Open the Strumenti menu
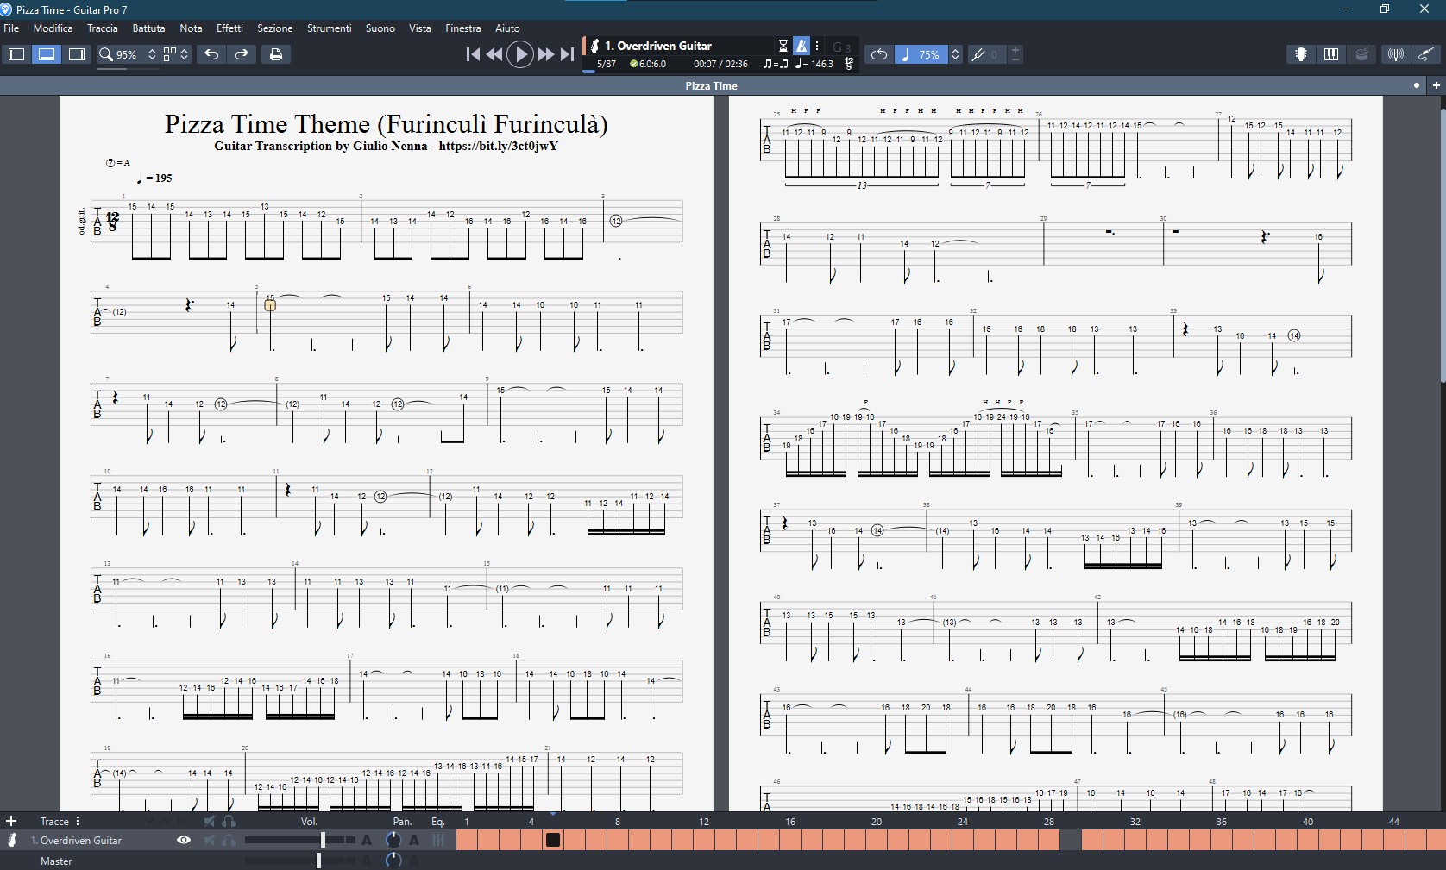The width and height of the screenshot is (1446, 870). 329,28
